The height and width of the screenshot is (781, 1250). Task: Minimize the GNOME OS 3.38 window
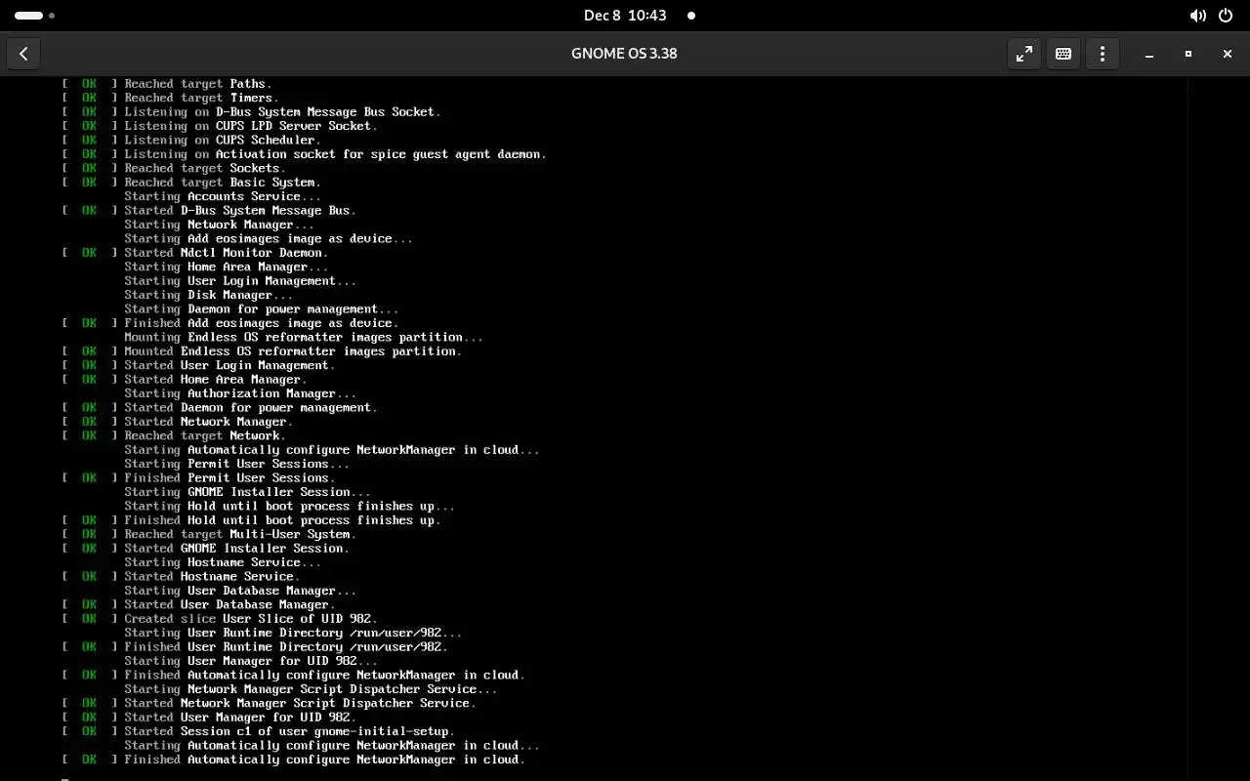click(x=1149, y=54)
